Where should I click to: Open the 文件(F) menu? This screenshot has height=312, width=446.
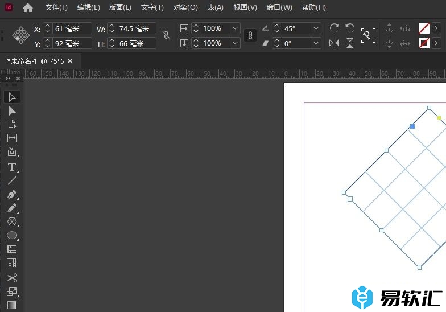(56, 7)
